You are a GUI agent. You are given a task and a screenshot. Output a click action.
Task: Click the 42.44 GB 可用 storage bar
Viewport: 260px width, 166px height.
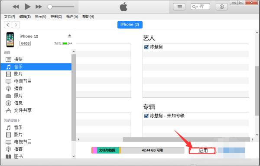point(153,150)
